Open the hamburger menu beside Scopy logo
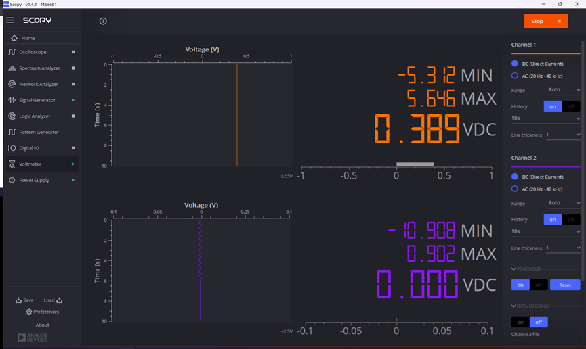This screenshot has height=349, width=586. pos(9,20)
